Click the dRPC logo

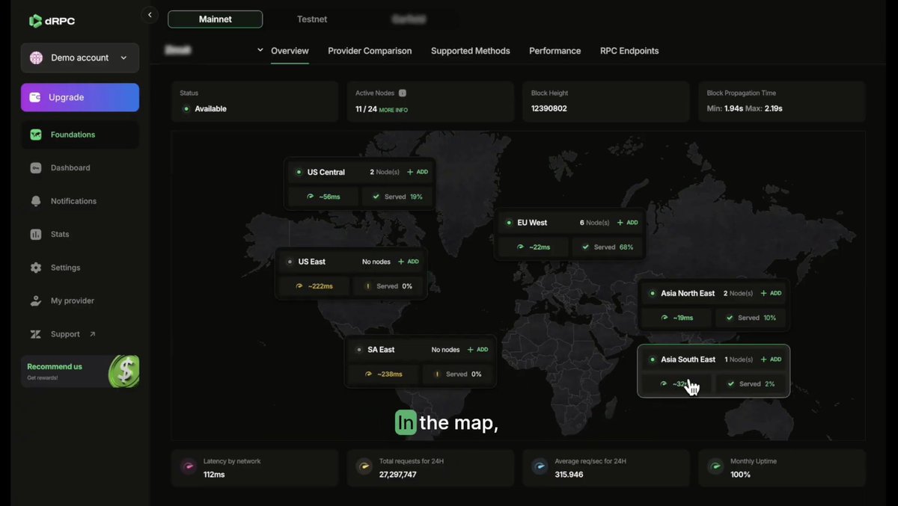52,21
